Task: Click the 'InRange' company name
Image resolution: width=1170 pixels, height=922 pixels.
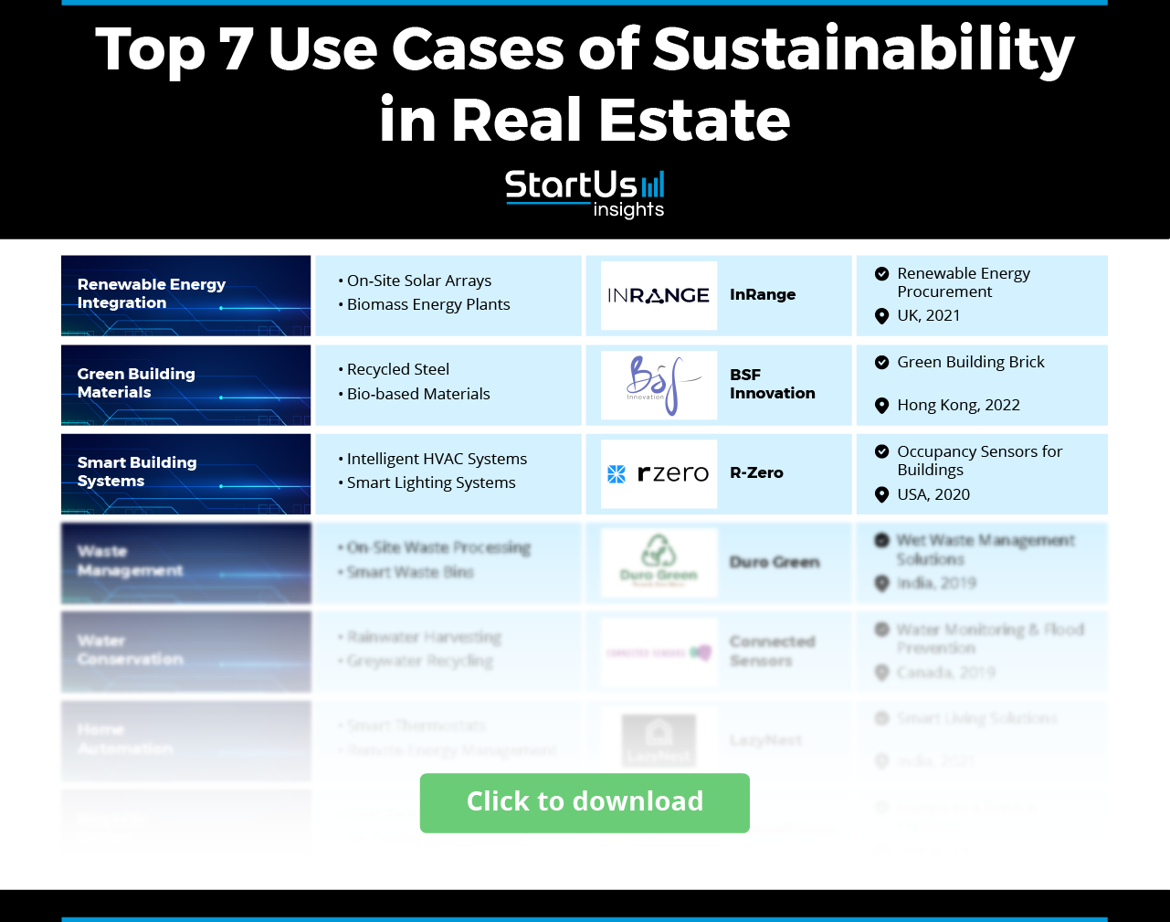Action: [x=763, y=294]
